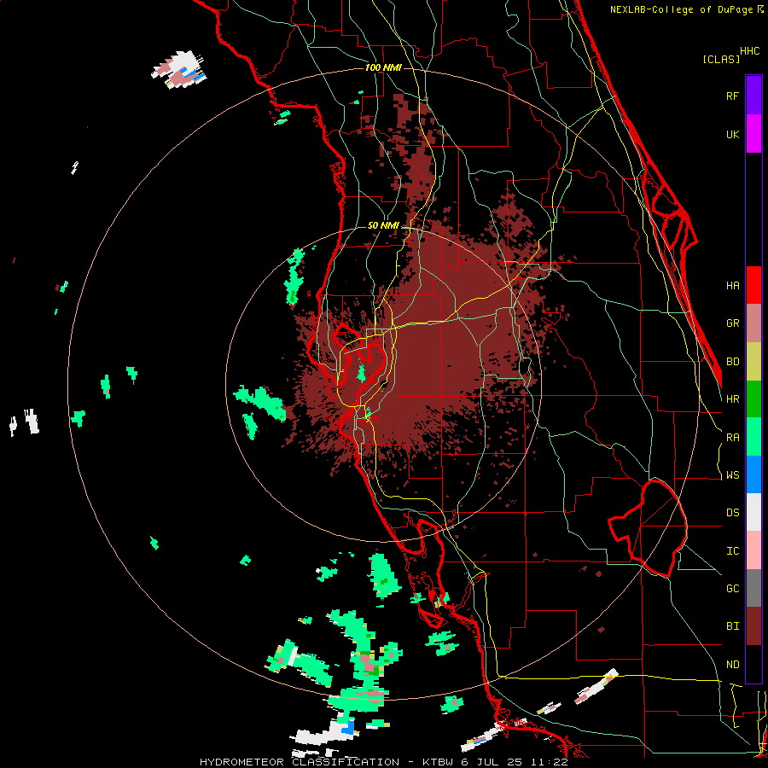Click the 'KTBW' radar site identifier
Screen dimensions: 768x768
(x=439, y=762)
